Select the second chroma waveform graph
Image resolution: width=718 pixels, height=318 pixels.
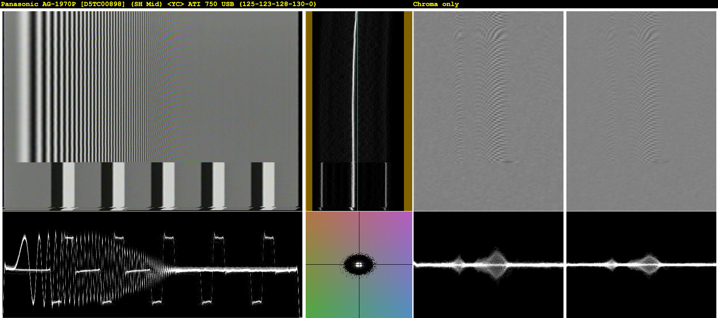(x=641, y=265)
